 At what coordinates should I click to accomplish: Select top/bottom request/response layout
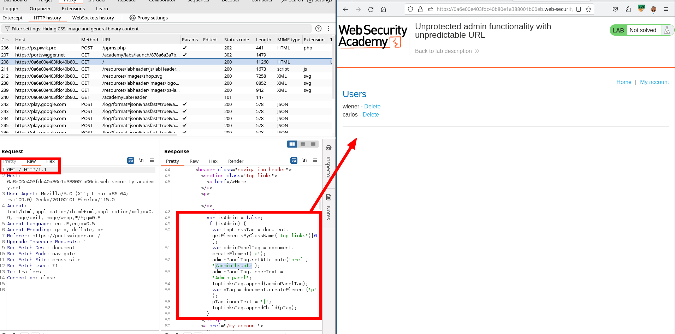click(303, 144)
